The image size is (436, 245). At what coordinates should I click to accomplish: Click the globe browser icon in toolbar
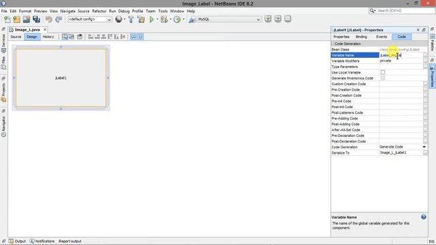tap(119, 19)
